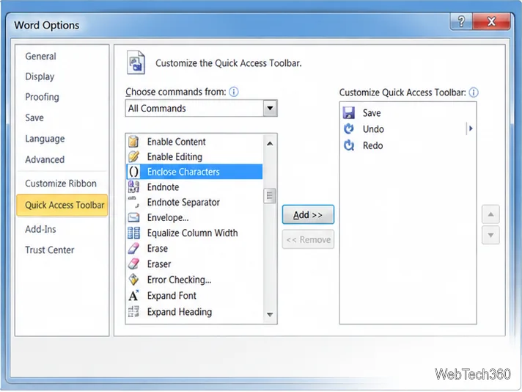Click the Envelope command icon

click(x=133, y=217)
